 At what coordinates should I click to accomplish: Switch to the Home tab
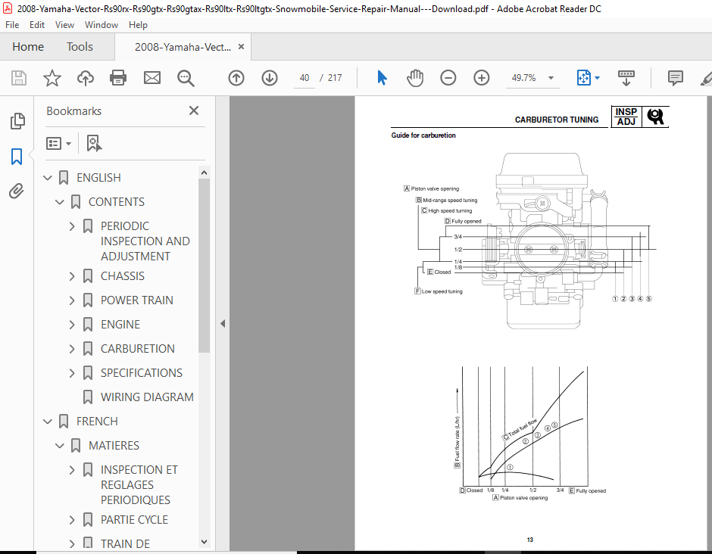28,47
